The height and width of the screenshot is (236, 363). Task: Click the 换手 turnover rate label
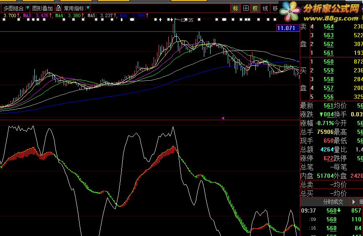340,115
